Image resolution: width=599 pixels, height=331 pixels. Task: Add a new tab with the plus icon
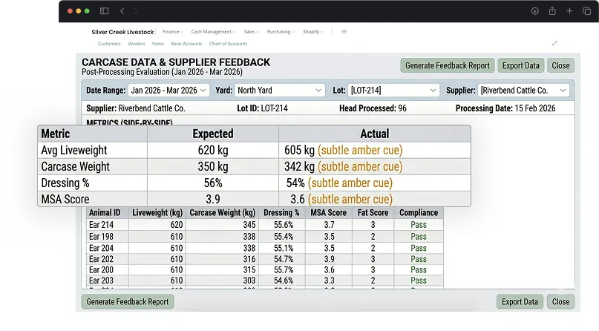tap(569, 11)
